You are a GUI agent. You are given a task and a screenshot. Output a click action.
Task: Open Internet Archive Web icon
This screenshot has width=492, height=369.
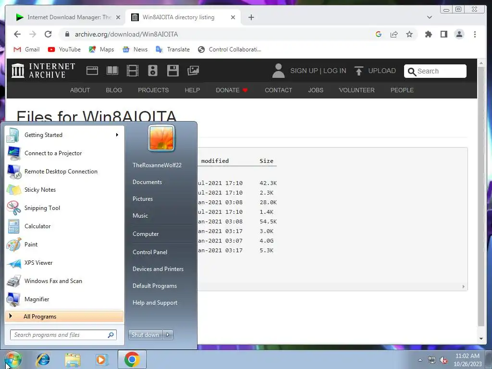click(x=92, y=71)
